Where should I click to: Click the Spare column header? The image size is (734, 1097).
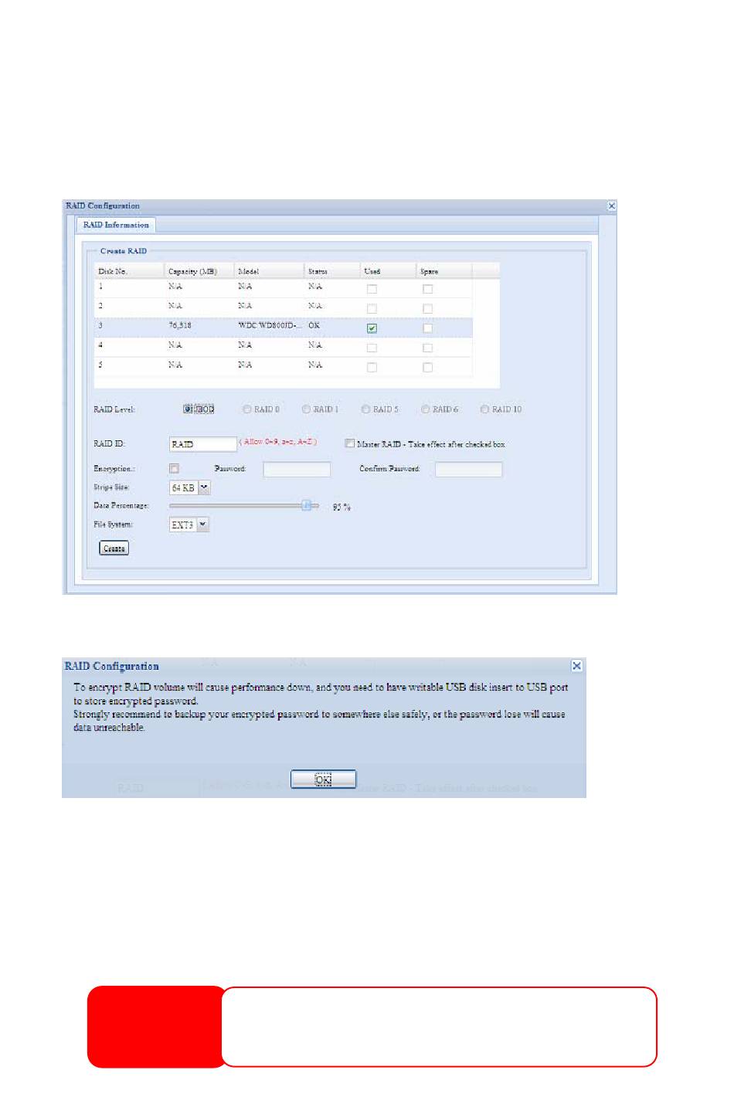(x=444, y=271)
